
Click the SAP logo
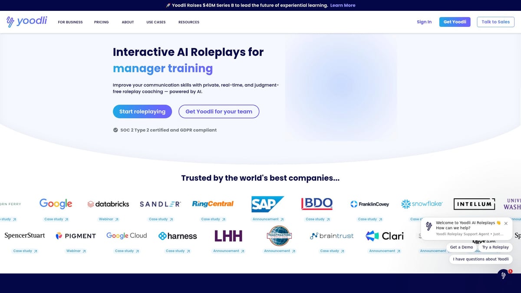tap(267, 204)
